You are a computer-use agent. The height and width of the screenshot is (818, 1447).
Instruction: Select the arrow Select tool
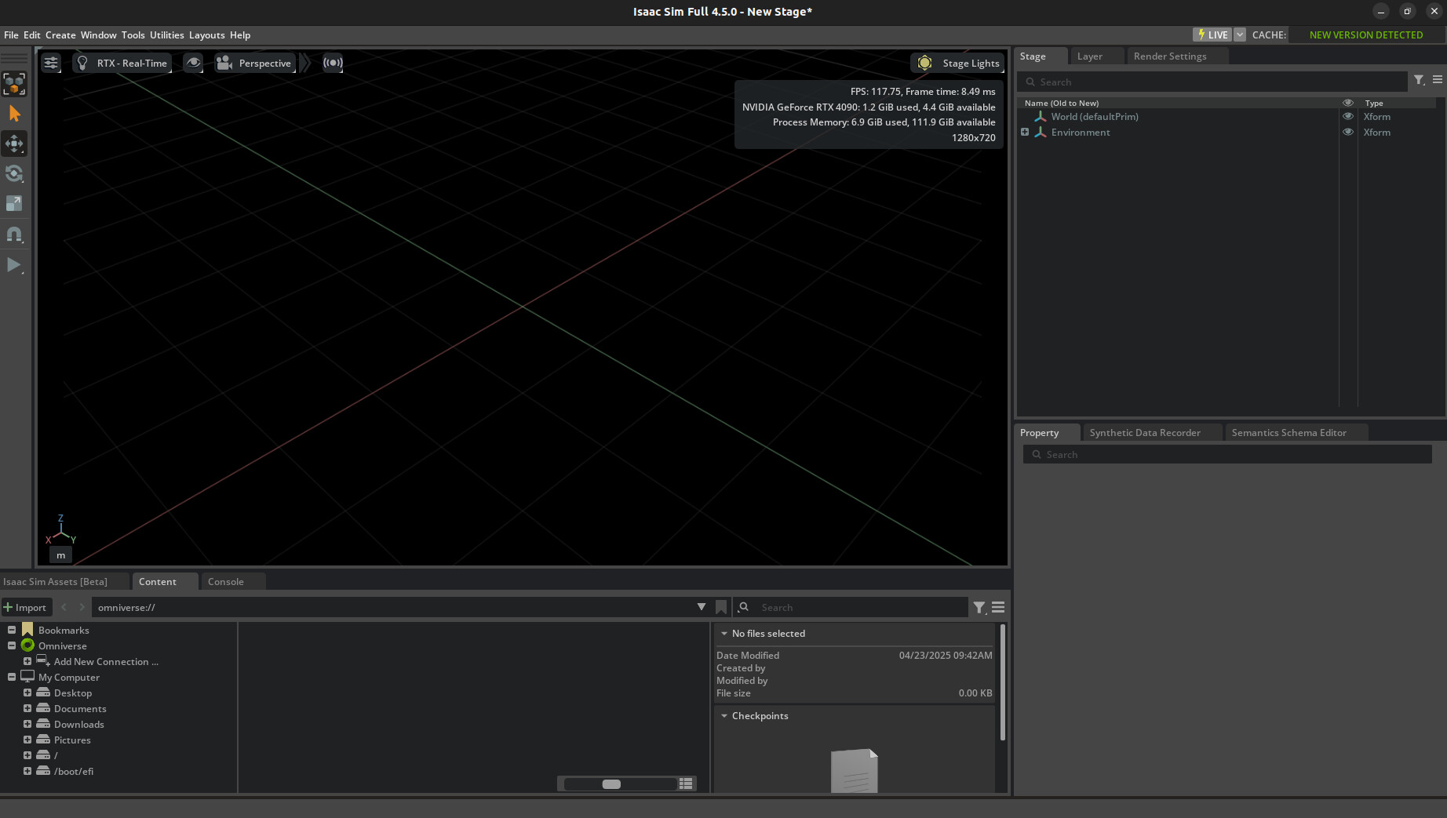(14, 114)
